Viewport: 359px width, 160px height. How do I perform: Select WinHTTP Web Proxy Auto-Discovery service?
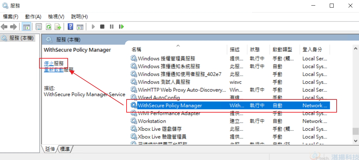coord(230,90)
